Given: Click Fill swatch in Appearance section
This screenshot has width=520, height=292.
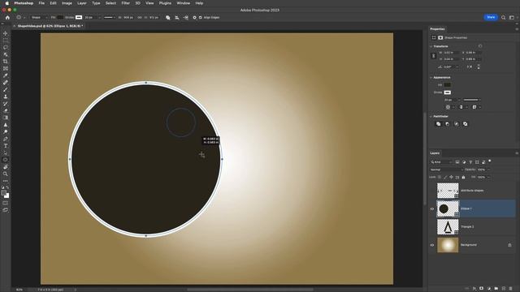Looking at the screenshot, I should [447, 85].
